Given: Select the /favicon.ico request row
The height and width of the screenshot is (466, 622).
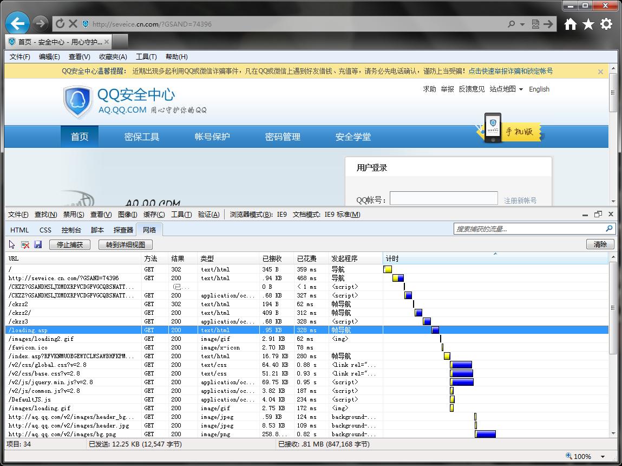Looking at the screenshot, I should 73,347.
